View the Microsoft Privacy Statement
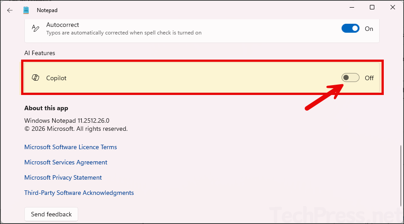 pyautogui.click(x=63, y=177)
